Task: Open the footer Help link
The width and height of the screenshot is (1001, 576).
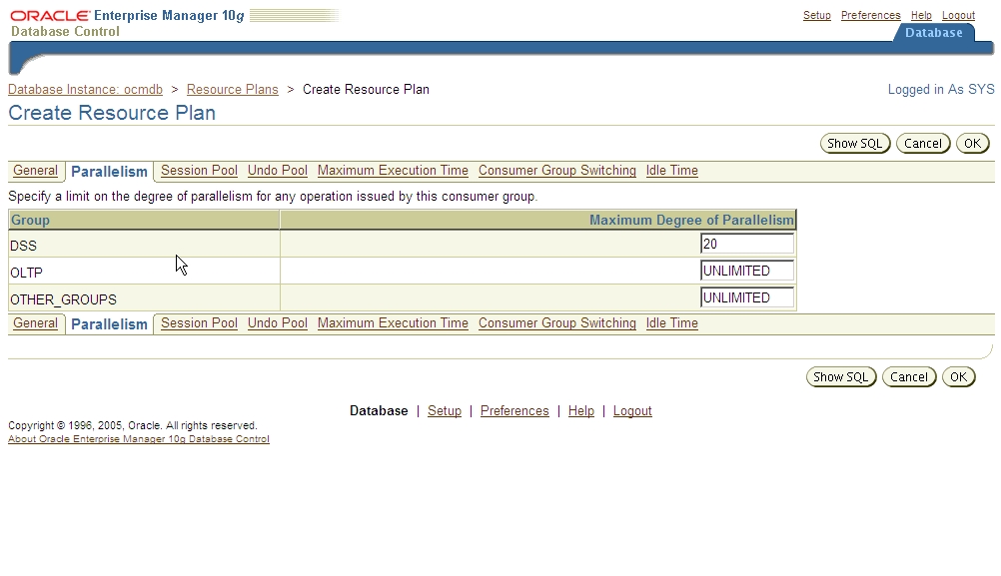Action: [581, 411]
